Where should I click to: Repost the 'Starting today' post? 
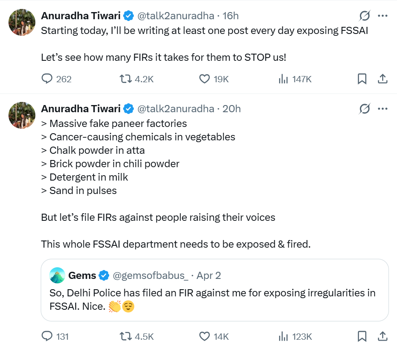pyautogui.click(x=126, y=79)
